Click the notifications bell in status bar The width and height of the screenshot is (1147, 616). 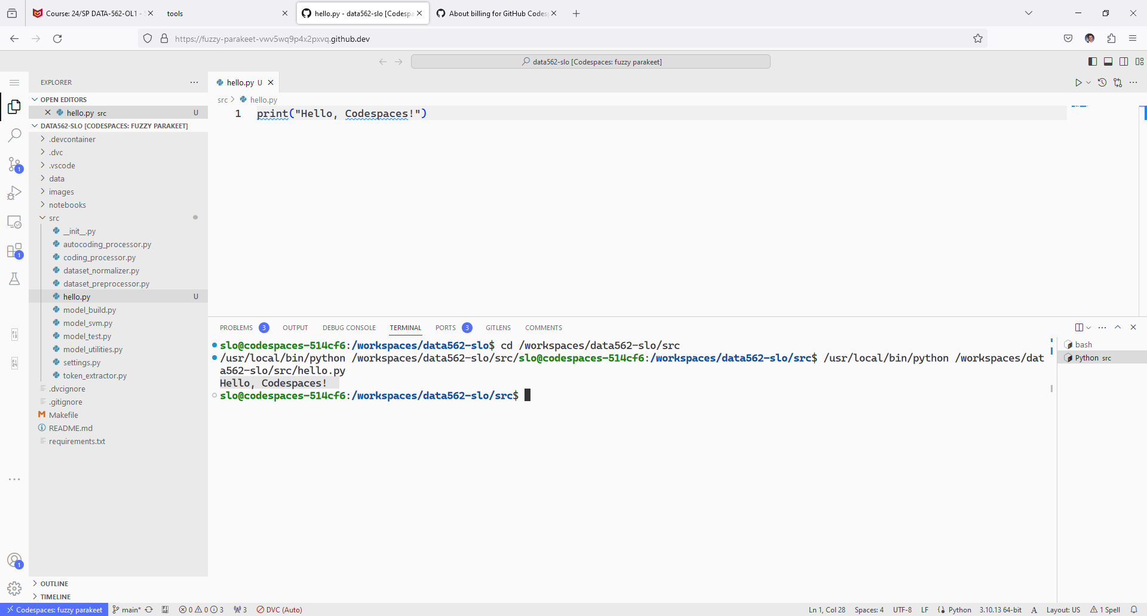pos(1133,609)
